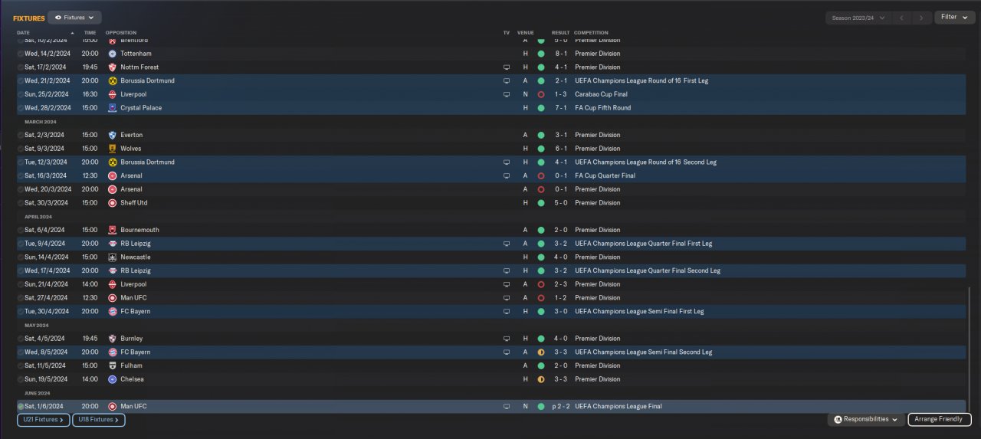Click the Wolves club crest icon
This screenshot has height=439, width=981.
pos(113,149)
